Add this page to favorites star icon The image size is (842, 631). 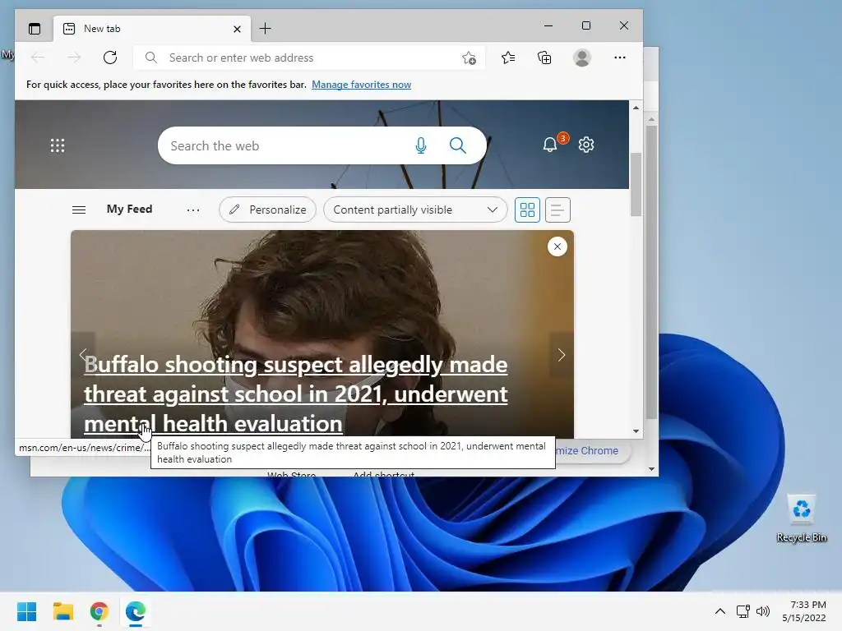[469, 58]
